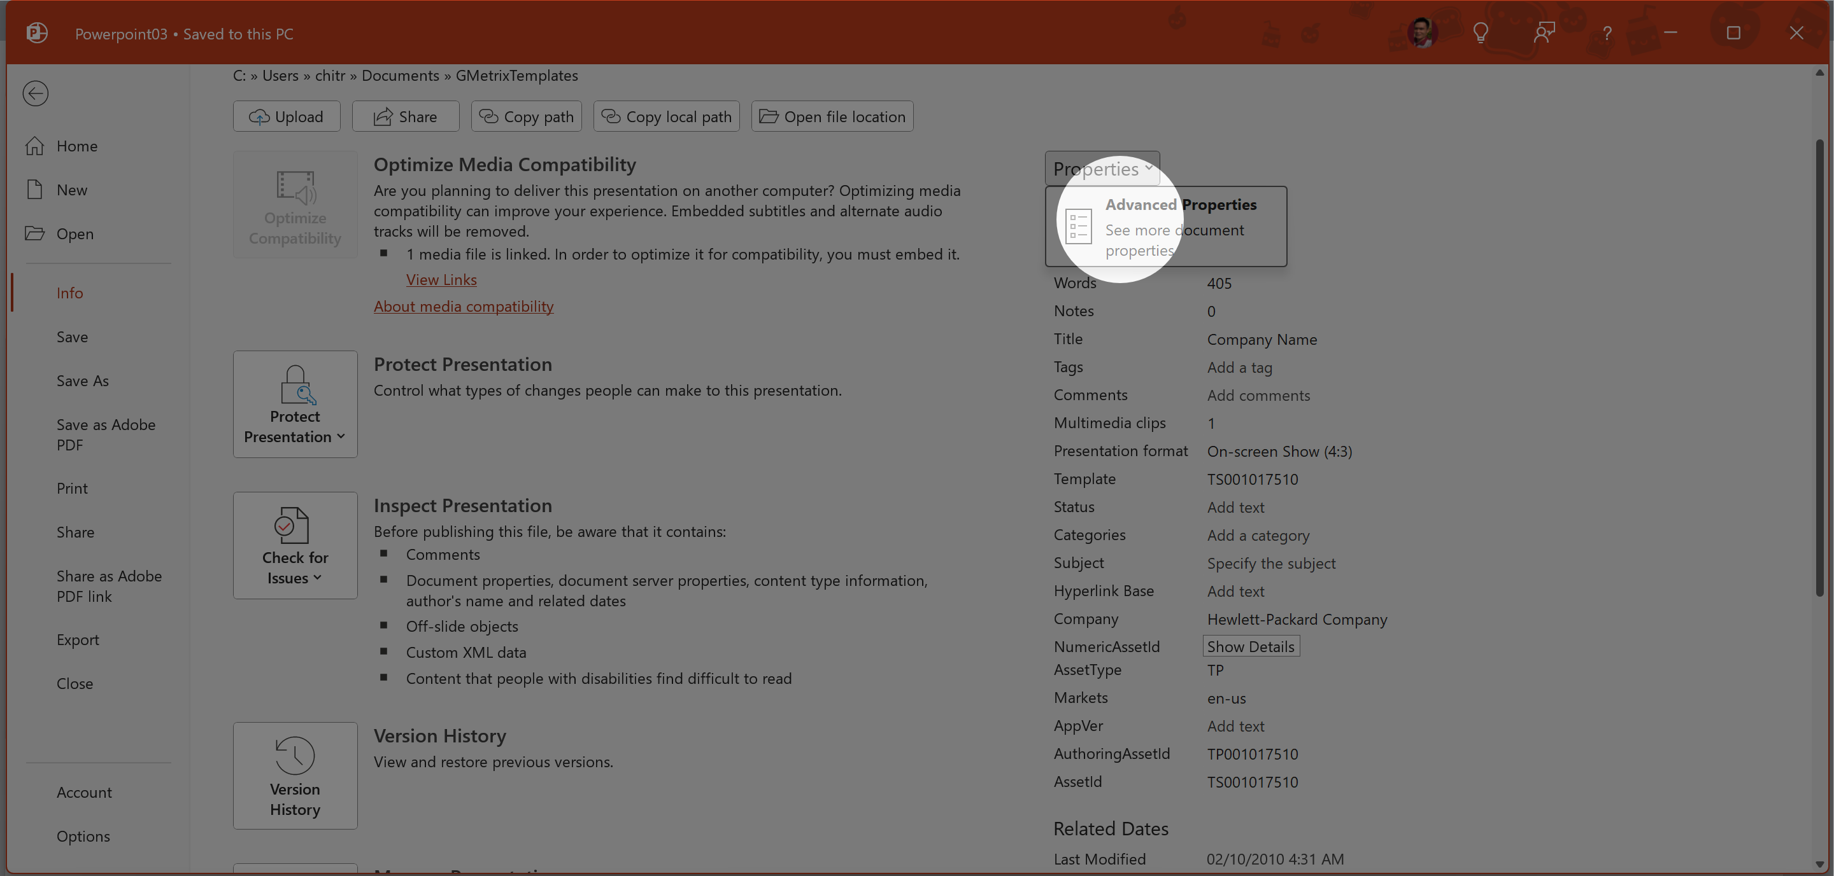Open the Export sidebar item
Image resolution: width=1834 pixels, height=876 pixels.
(78, 640)
